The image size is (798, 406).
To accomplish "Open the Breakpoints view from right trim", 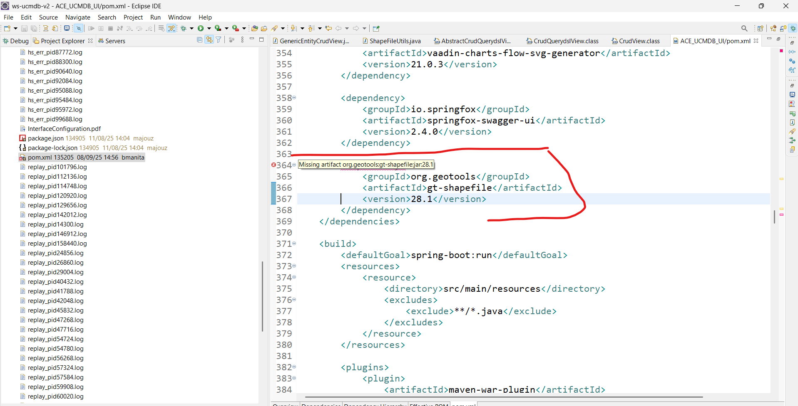I will click(x=792, y=61).
